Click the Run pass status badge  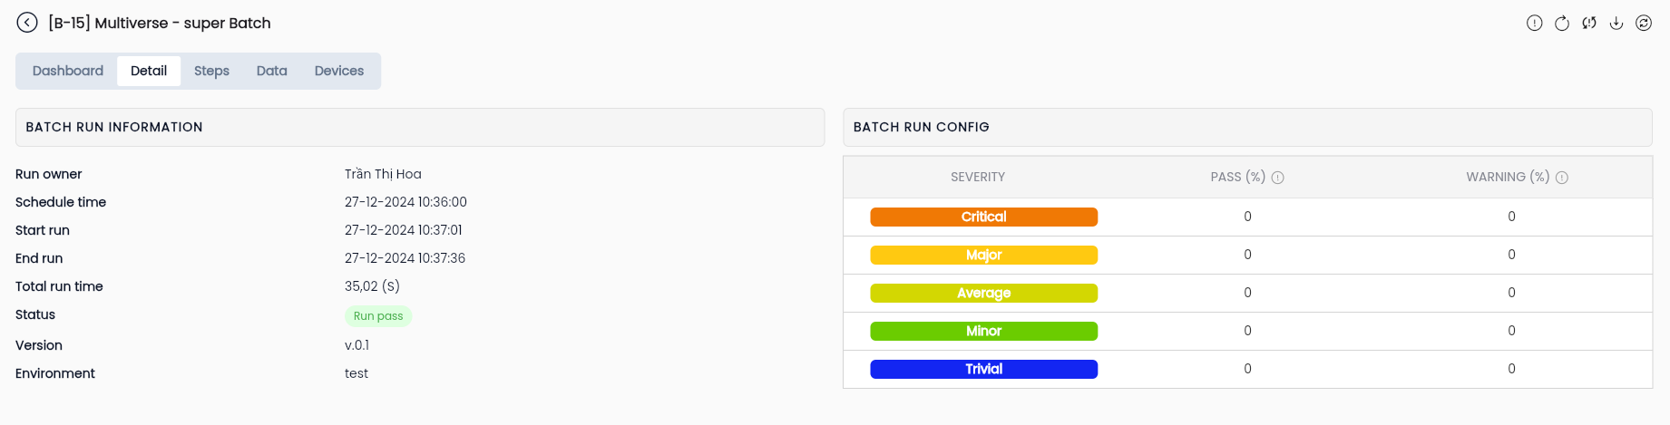click(378, 316)
